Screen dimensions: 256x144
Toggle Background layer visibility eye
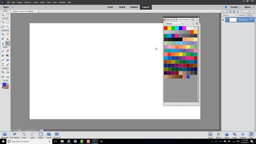[x=223, y=20]
